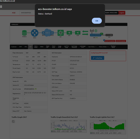Image resolution: width=140 pixels, height=139 pixels.
Task: Click the green bidirectional arrows icon
Action: [x=85, y=33]
